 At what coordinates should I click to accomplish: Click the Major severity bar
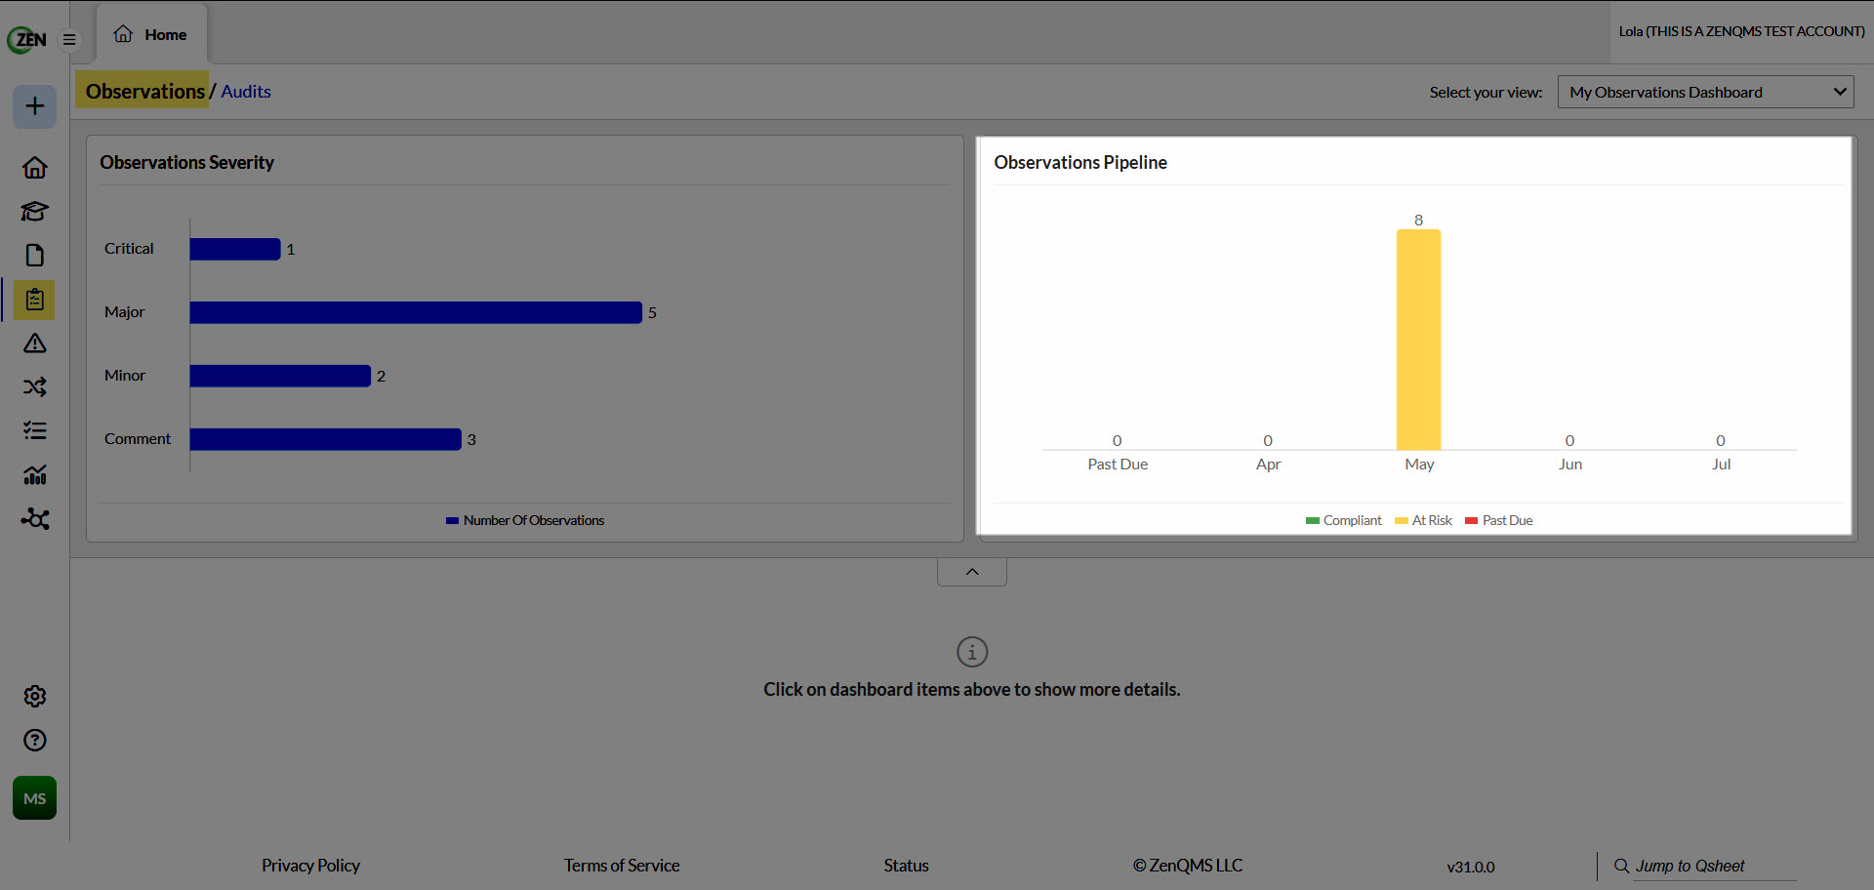point(416,312)
